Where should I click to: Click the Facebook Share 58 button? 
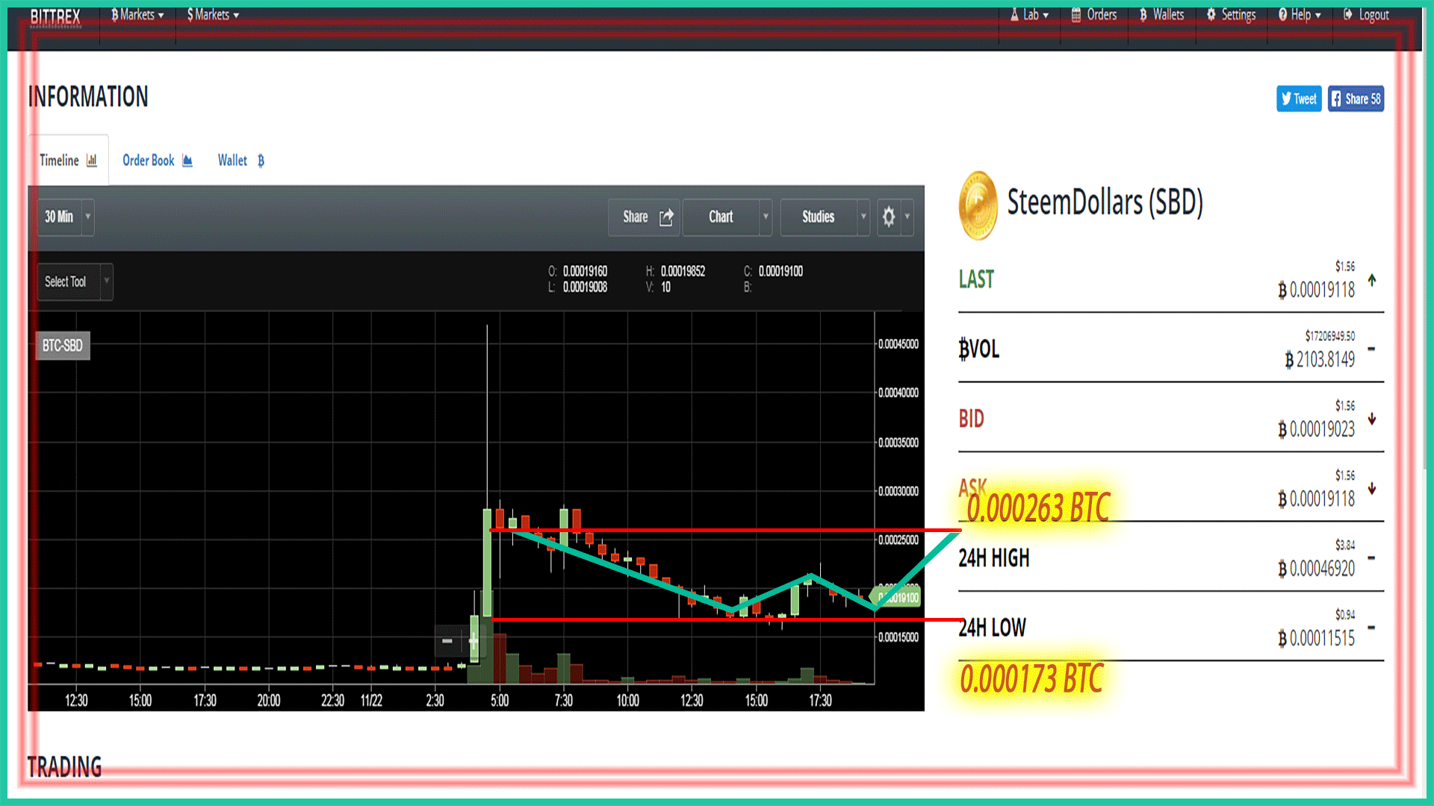pos(1356,99)
